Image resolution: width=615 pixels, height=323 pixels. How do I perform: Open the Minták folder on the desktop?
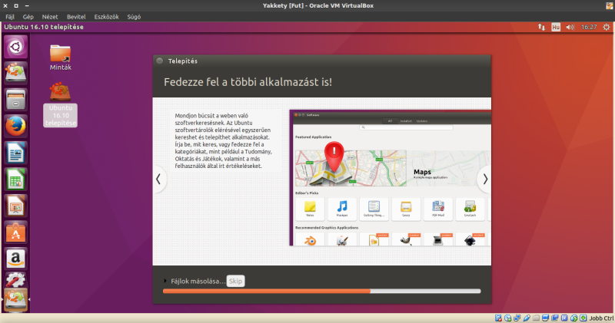[x=60, y=56]
